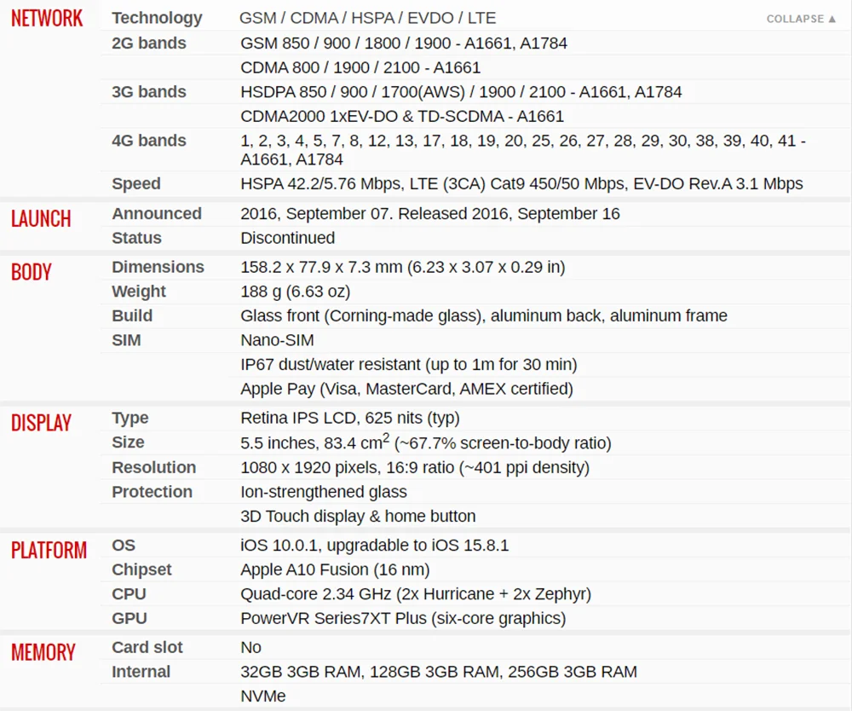Screen dimensions: 852x711
Task: Open the Speed spec link
Action: point(135,183)
